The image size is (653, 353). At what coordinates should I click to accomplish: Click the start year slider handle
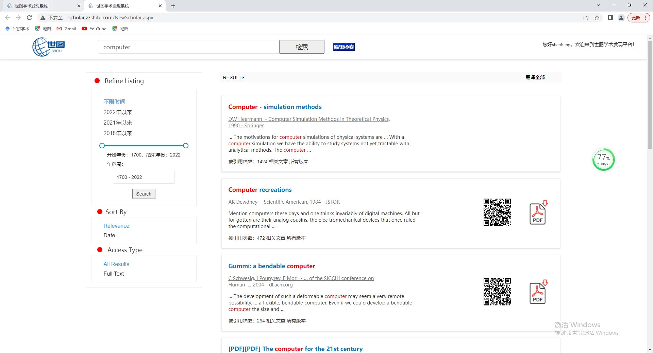tap(102, 146)
